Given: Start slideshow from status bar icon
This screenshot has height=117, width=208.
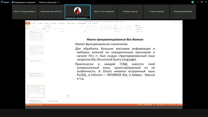Looking at the screenshot, I should [x=164, y=105].
